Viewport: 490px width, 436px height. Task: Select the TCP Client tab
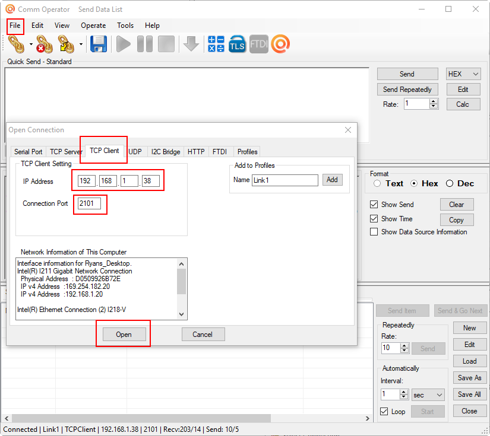[105, 151]
